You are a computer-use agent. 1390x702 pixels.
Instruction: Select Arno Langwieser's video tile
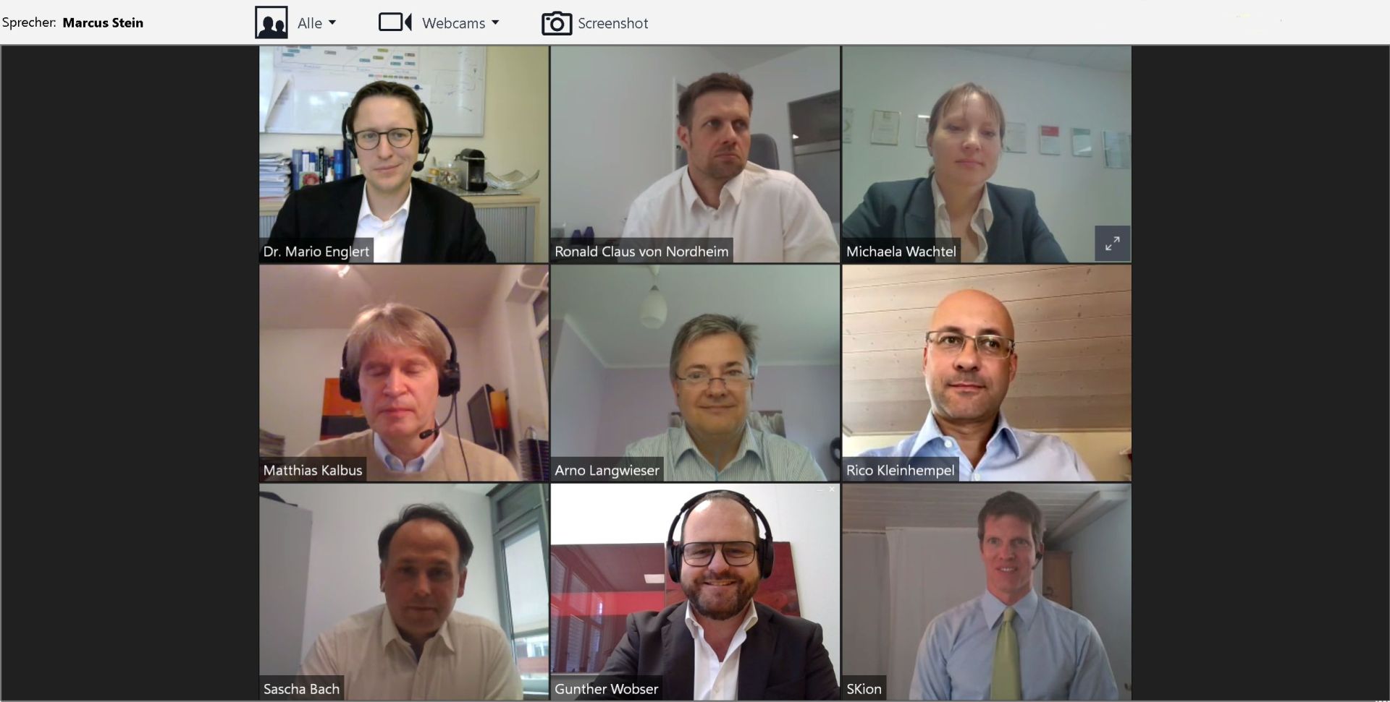coord(695,373)
